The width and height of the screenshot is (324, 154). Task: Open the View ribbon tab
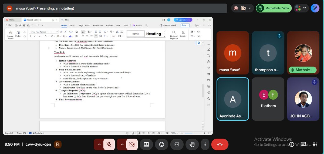118,25
